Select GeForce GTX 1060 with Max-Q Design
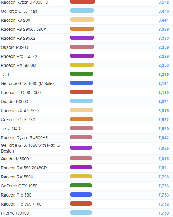Screen dimensions: 173x217 30,148
